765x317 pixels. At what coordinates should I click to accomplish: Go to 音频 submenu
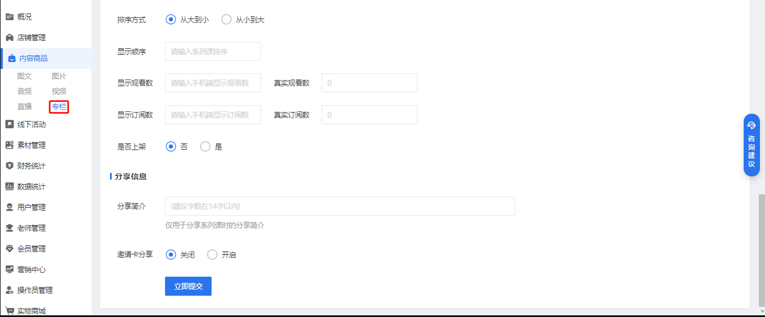[25, 91]
